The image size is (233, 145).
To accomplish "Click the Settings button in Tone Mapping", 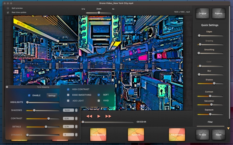I will [52, 95].
